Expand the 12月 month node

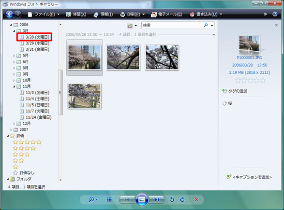point(14,124)
